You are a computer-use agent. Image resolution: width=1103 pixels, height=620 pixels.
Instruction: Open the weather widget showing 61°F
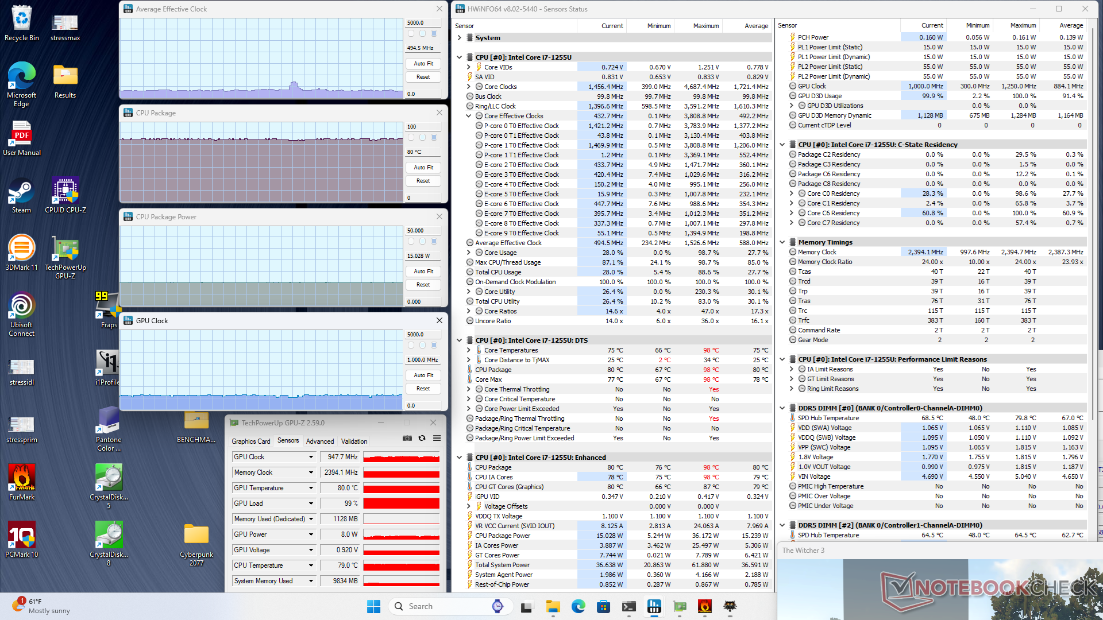[x=41, y=606]
